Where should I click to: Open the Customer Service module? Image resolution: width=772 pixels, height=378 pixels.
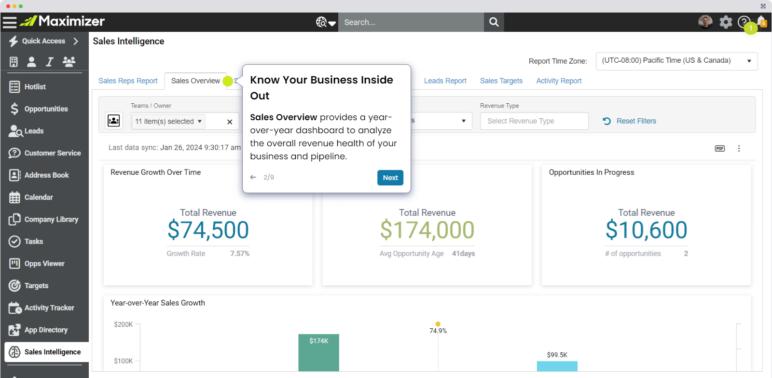[44, 153]
